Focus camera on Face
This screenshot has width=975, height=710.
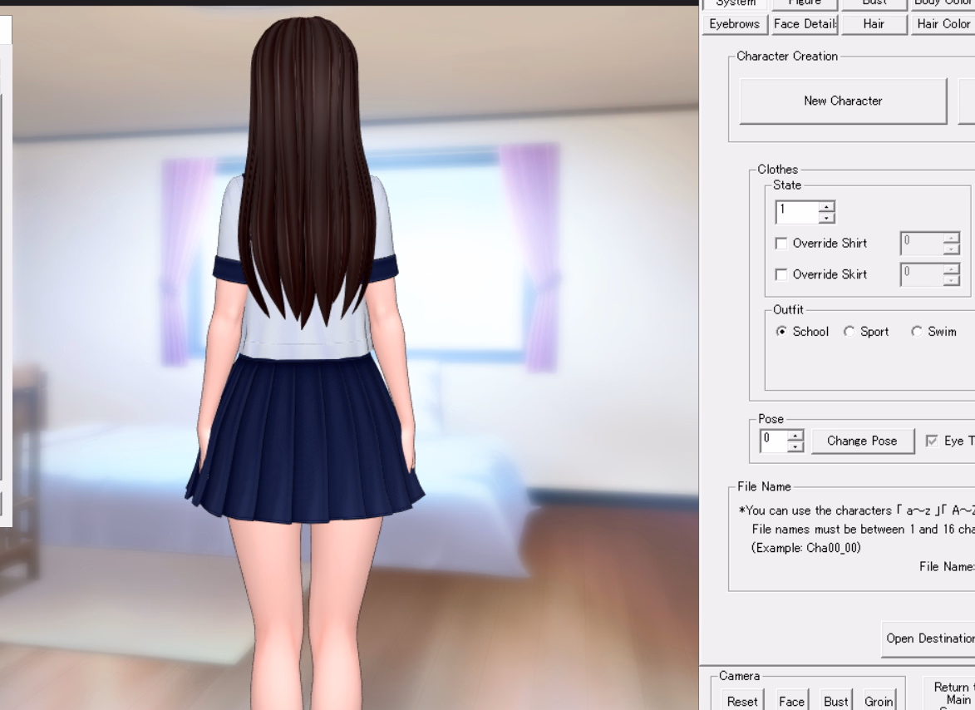[x=791, y=701]
